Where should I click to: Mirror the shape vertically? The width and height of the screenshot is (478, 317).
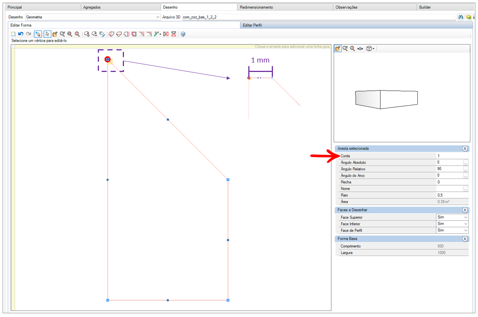click(x=174, y=34)
